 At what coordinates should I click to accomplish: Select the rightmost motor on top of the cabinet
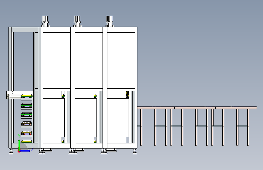[110, 21]
